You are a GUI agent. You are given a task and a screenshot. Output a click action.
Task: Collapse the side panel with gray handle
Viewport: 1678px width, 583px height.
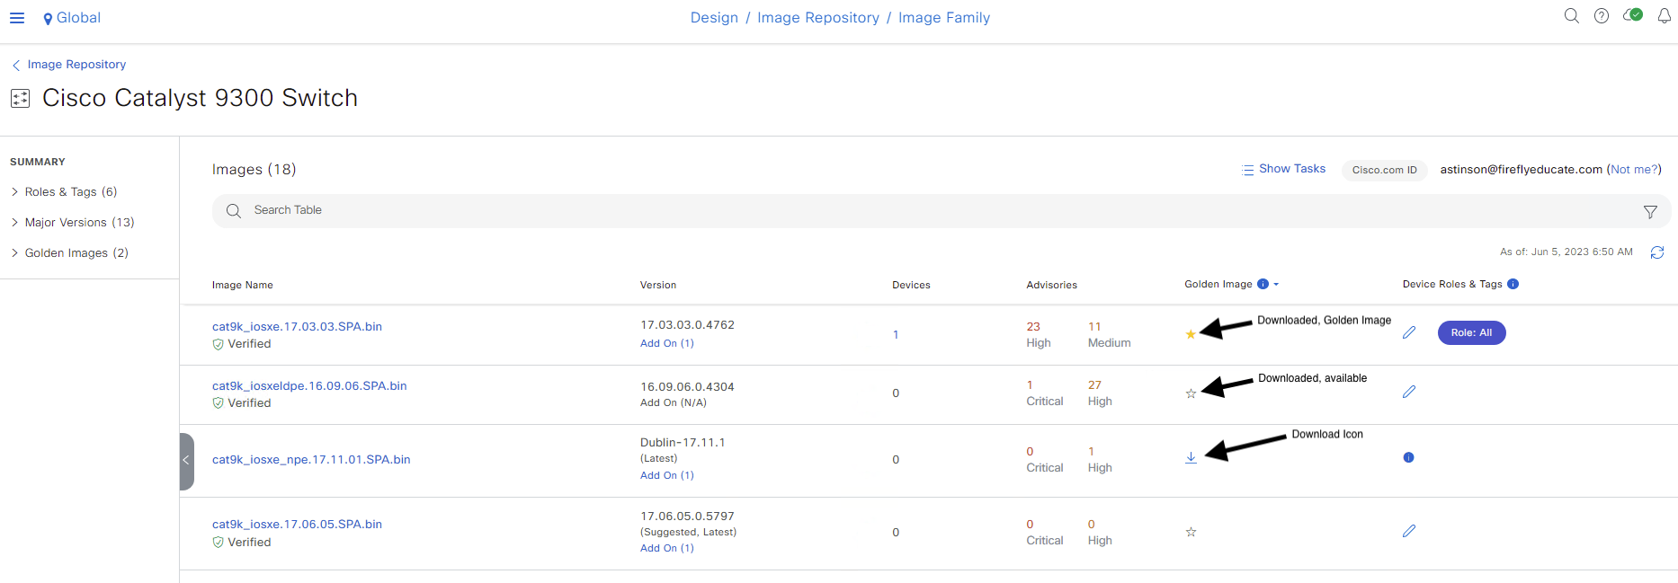[186, 461]
